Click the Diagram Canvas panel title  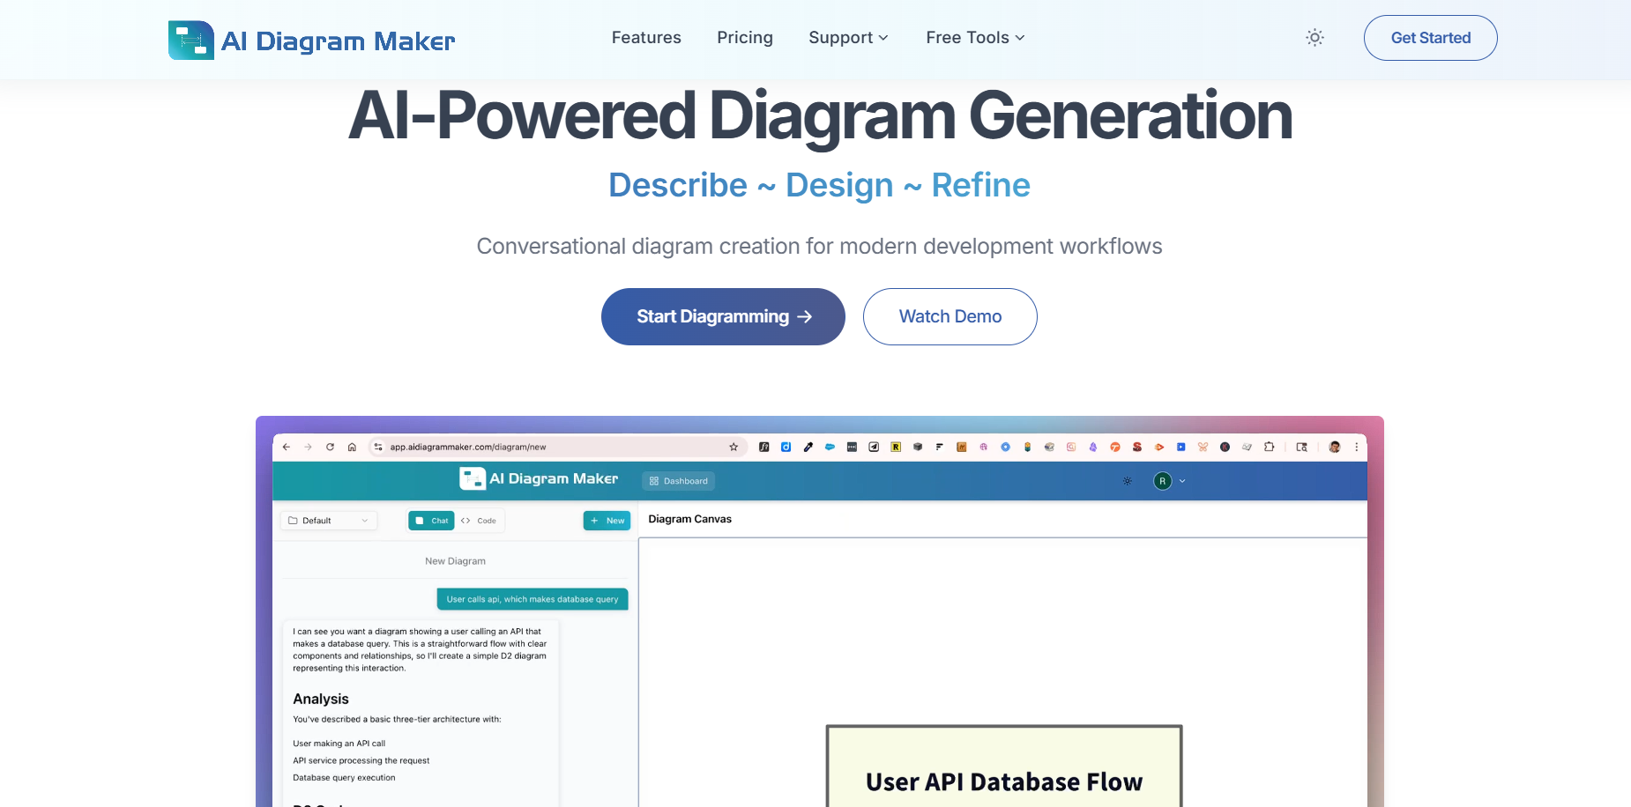[689, 519]
